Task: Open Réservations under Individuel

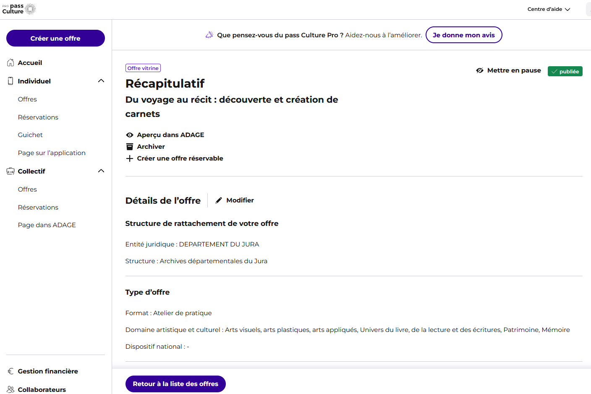Action: pyautogui.click(x=38, y=117)
